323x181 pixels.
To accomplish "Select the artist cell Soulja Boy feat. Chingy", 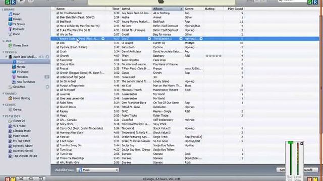I will coord(136,150).
